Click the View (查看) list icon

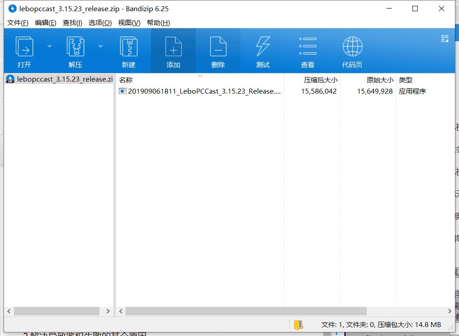(308, 46)
